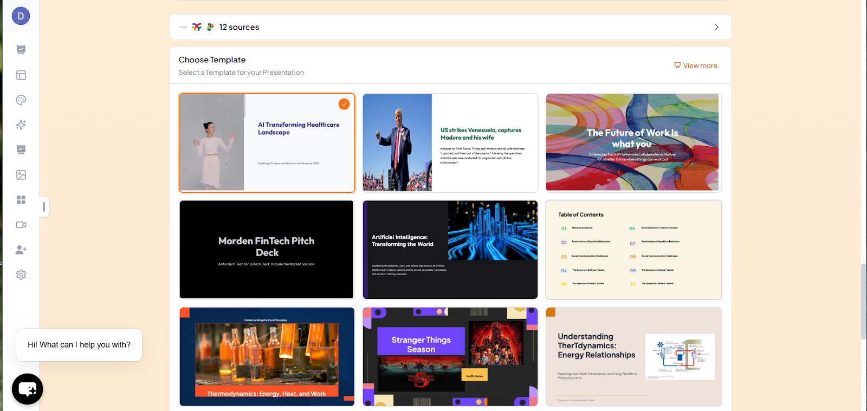The image size is (867, 411).
Task: Open the color palette theme icon
Action: click(x=21, y=100)
